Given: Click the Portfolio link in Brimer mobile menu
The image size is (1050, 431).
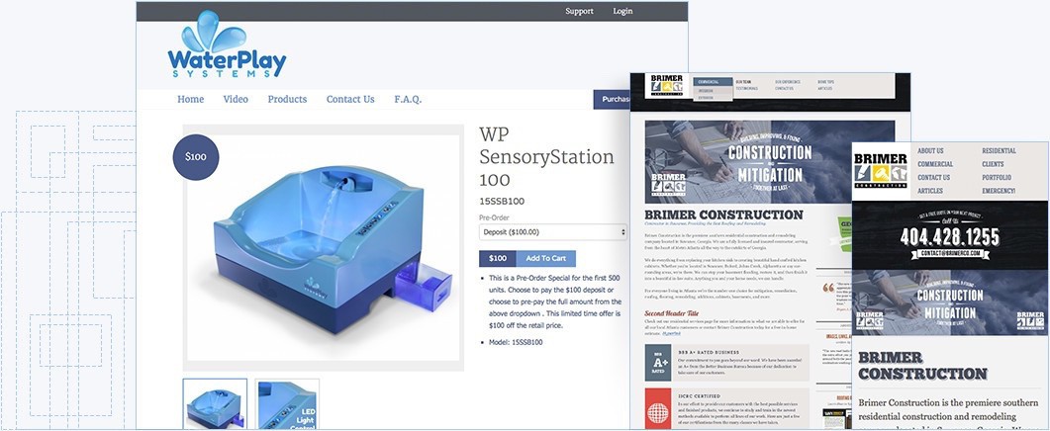Looking at the screenshot, I should pyautogui.click(x=997, y=177).
